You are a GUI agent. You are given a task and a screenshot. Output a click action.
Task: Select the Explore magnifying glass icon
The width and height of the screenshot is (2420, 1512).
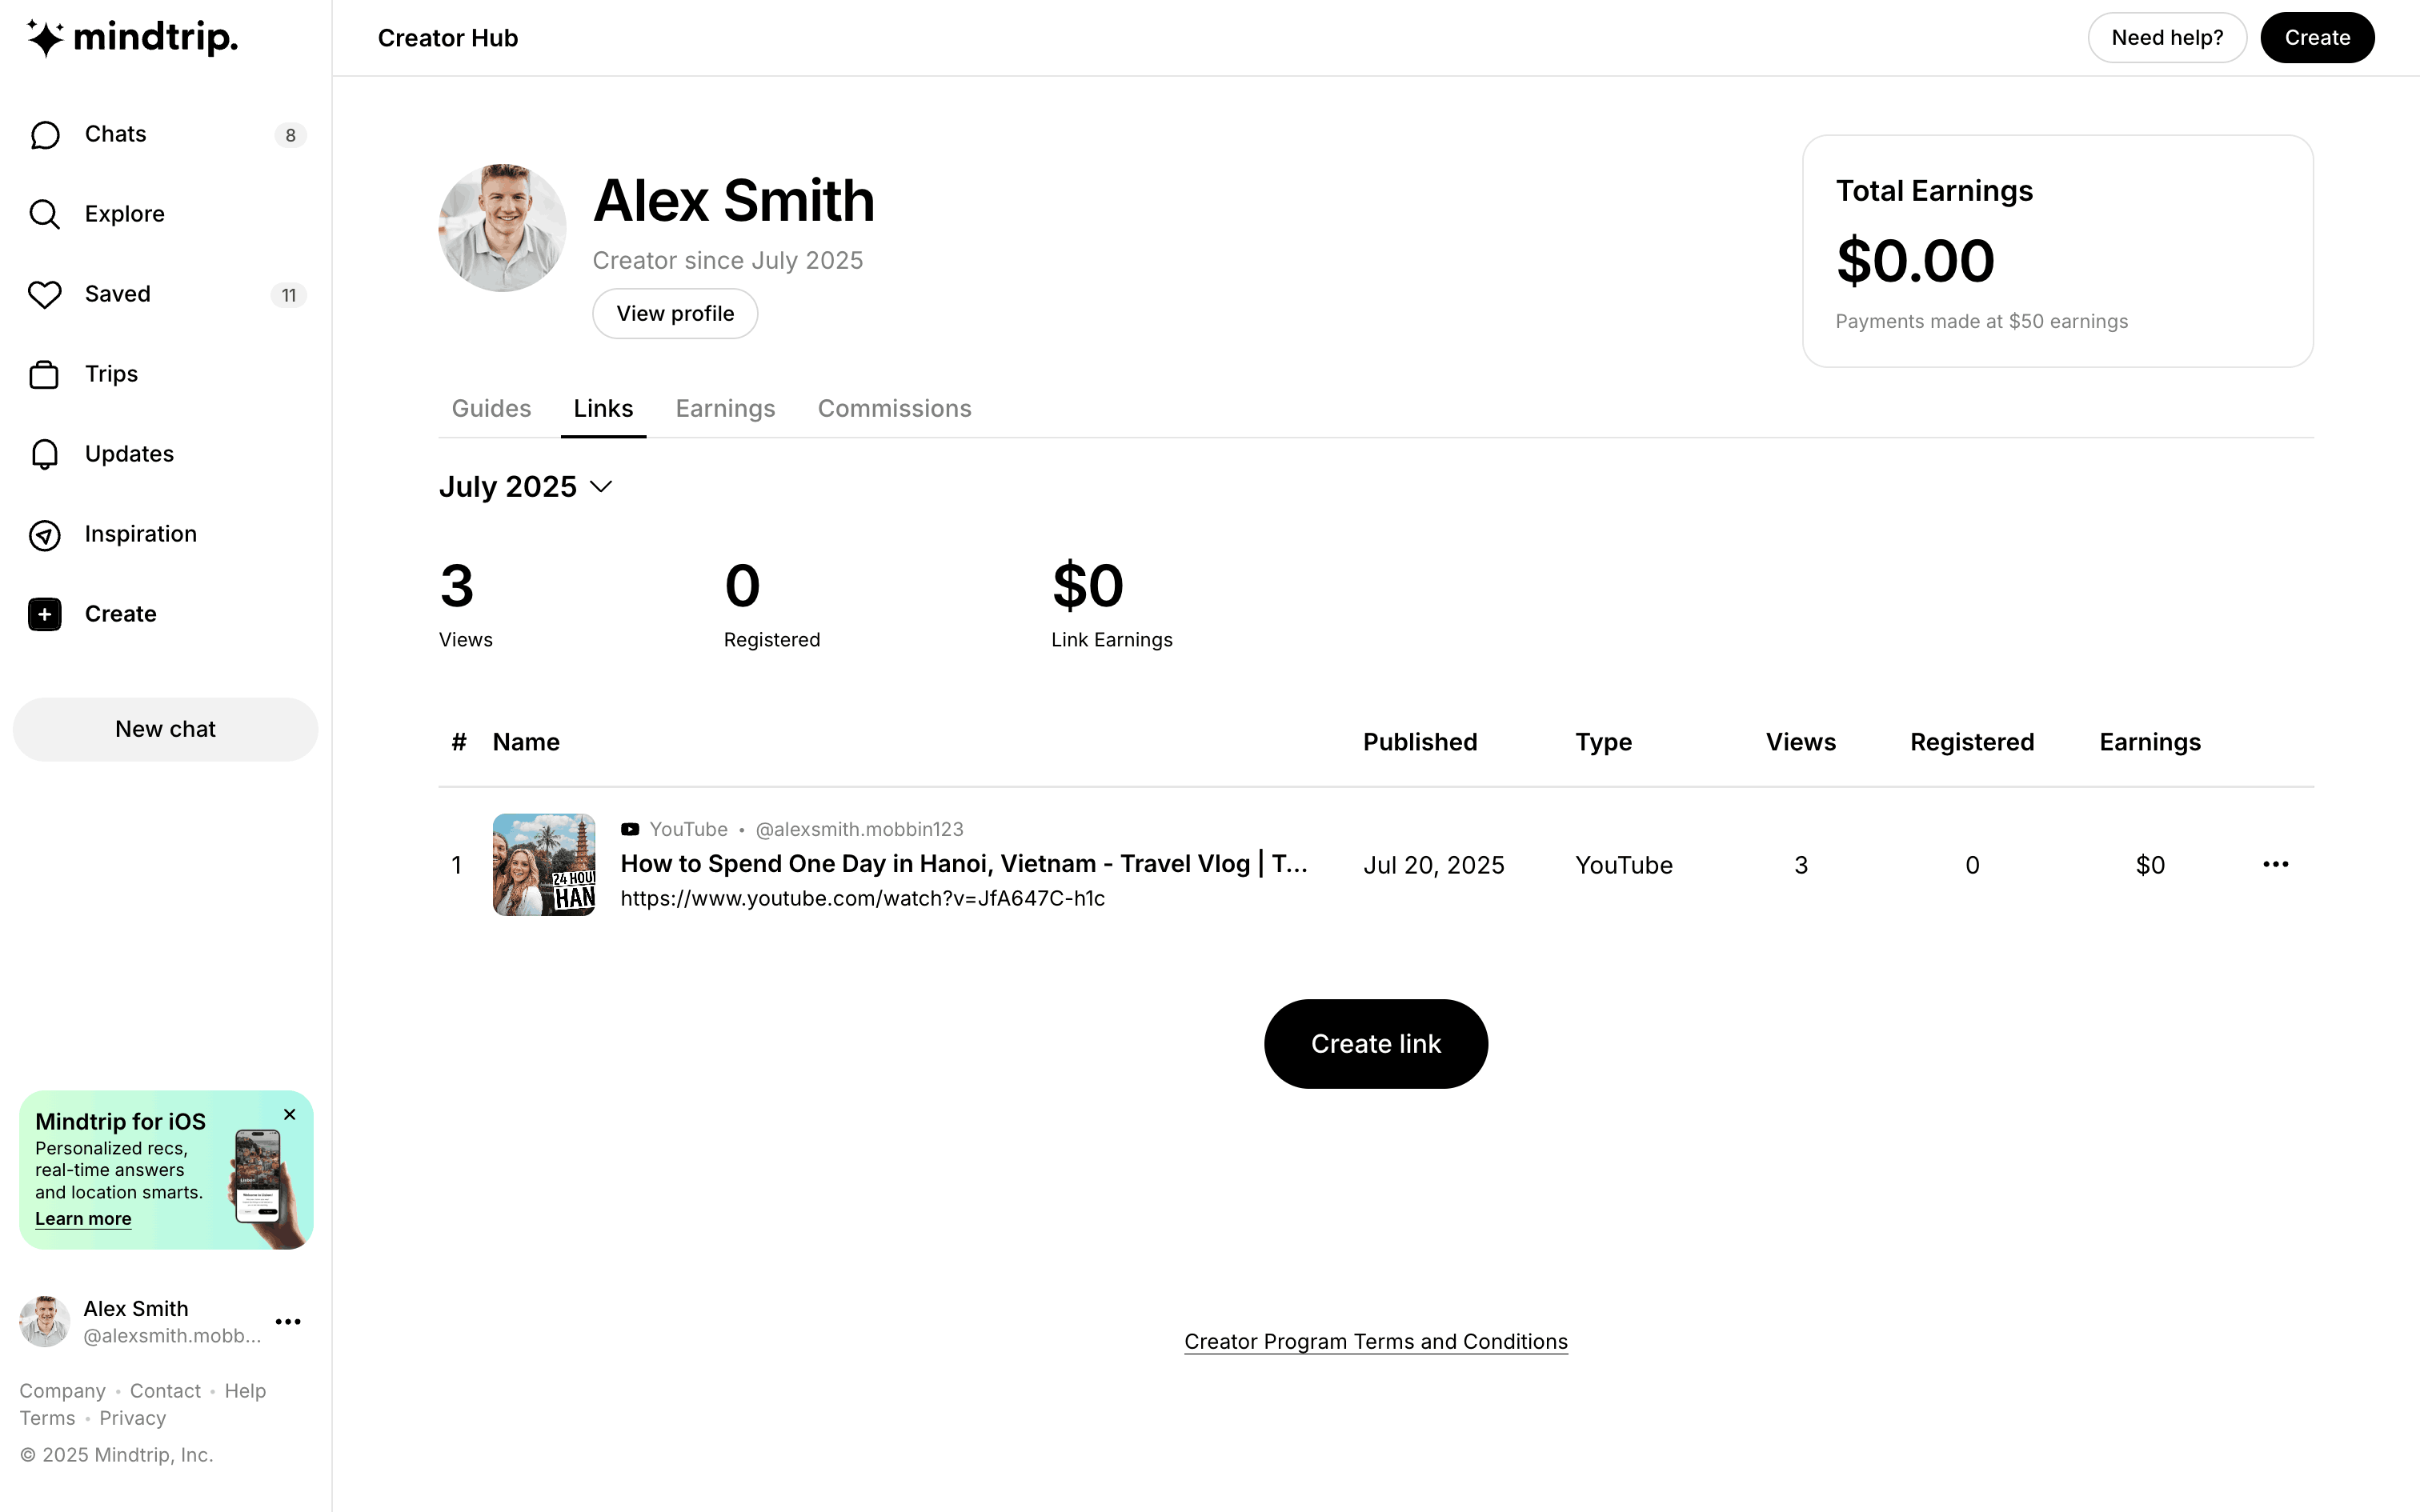(45, 213)
